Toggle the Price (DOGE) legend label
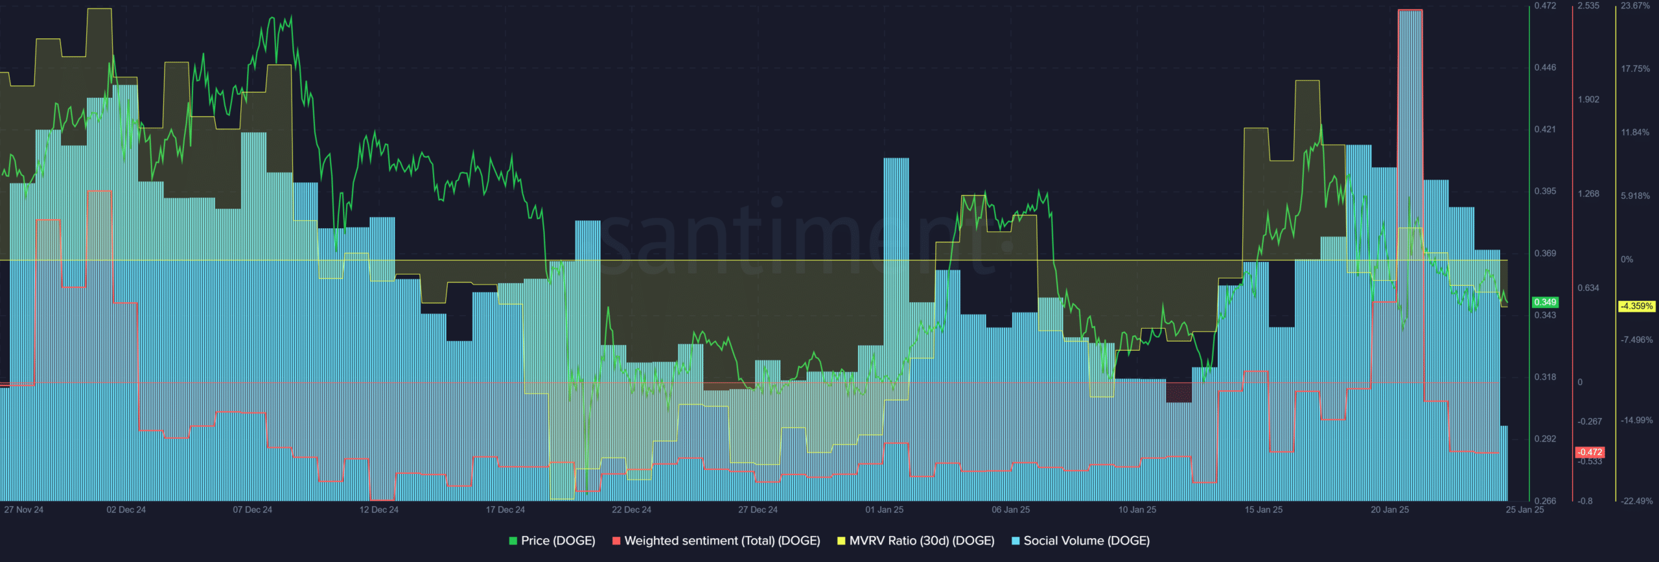 (558, 541)
